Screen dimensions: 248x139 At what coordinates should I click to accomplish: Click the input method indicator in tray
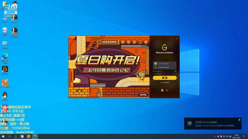point(230,137)
